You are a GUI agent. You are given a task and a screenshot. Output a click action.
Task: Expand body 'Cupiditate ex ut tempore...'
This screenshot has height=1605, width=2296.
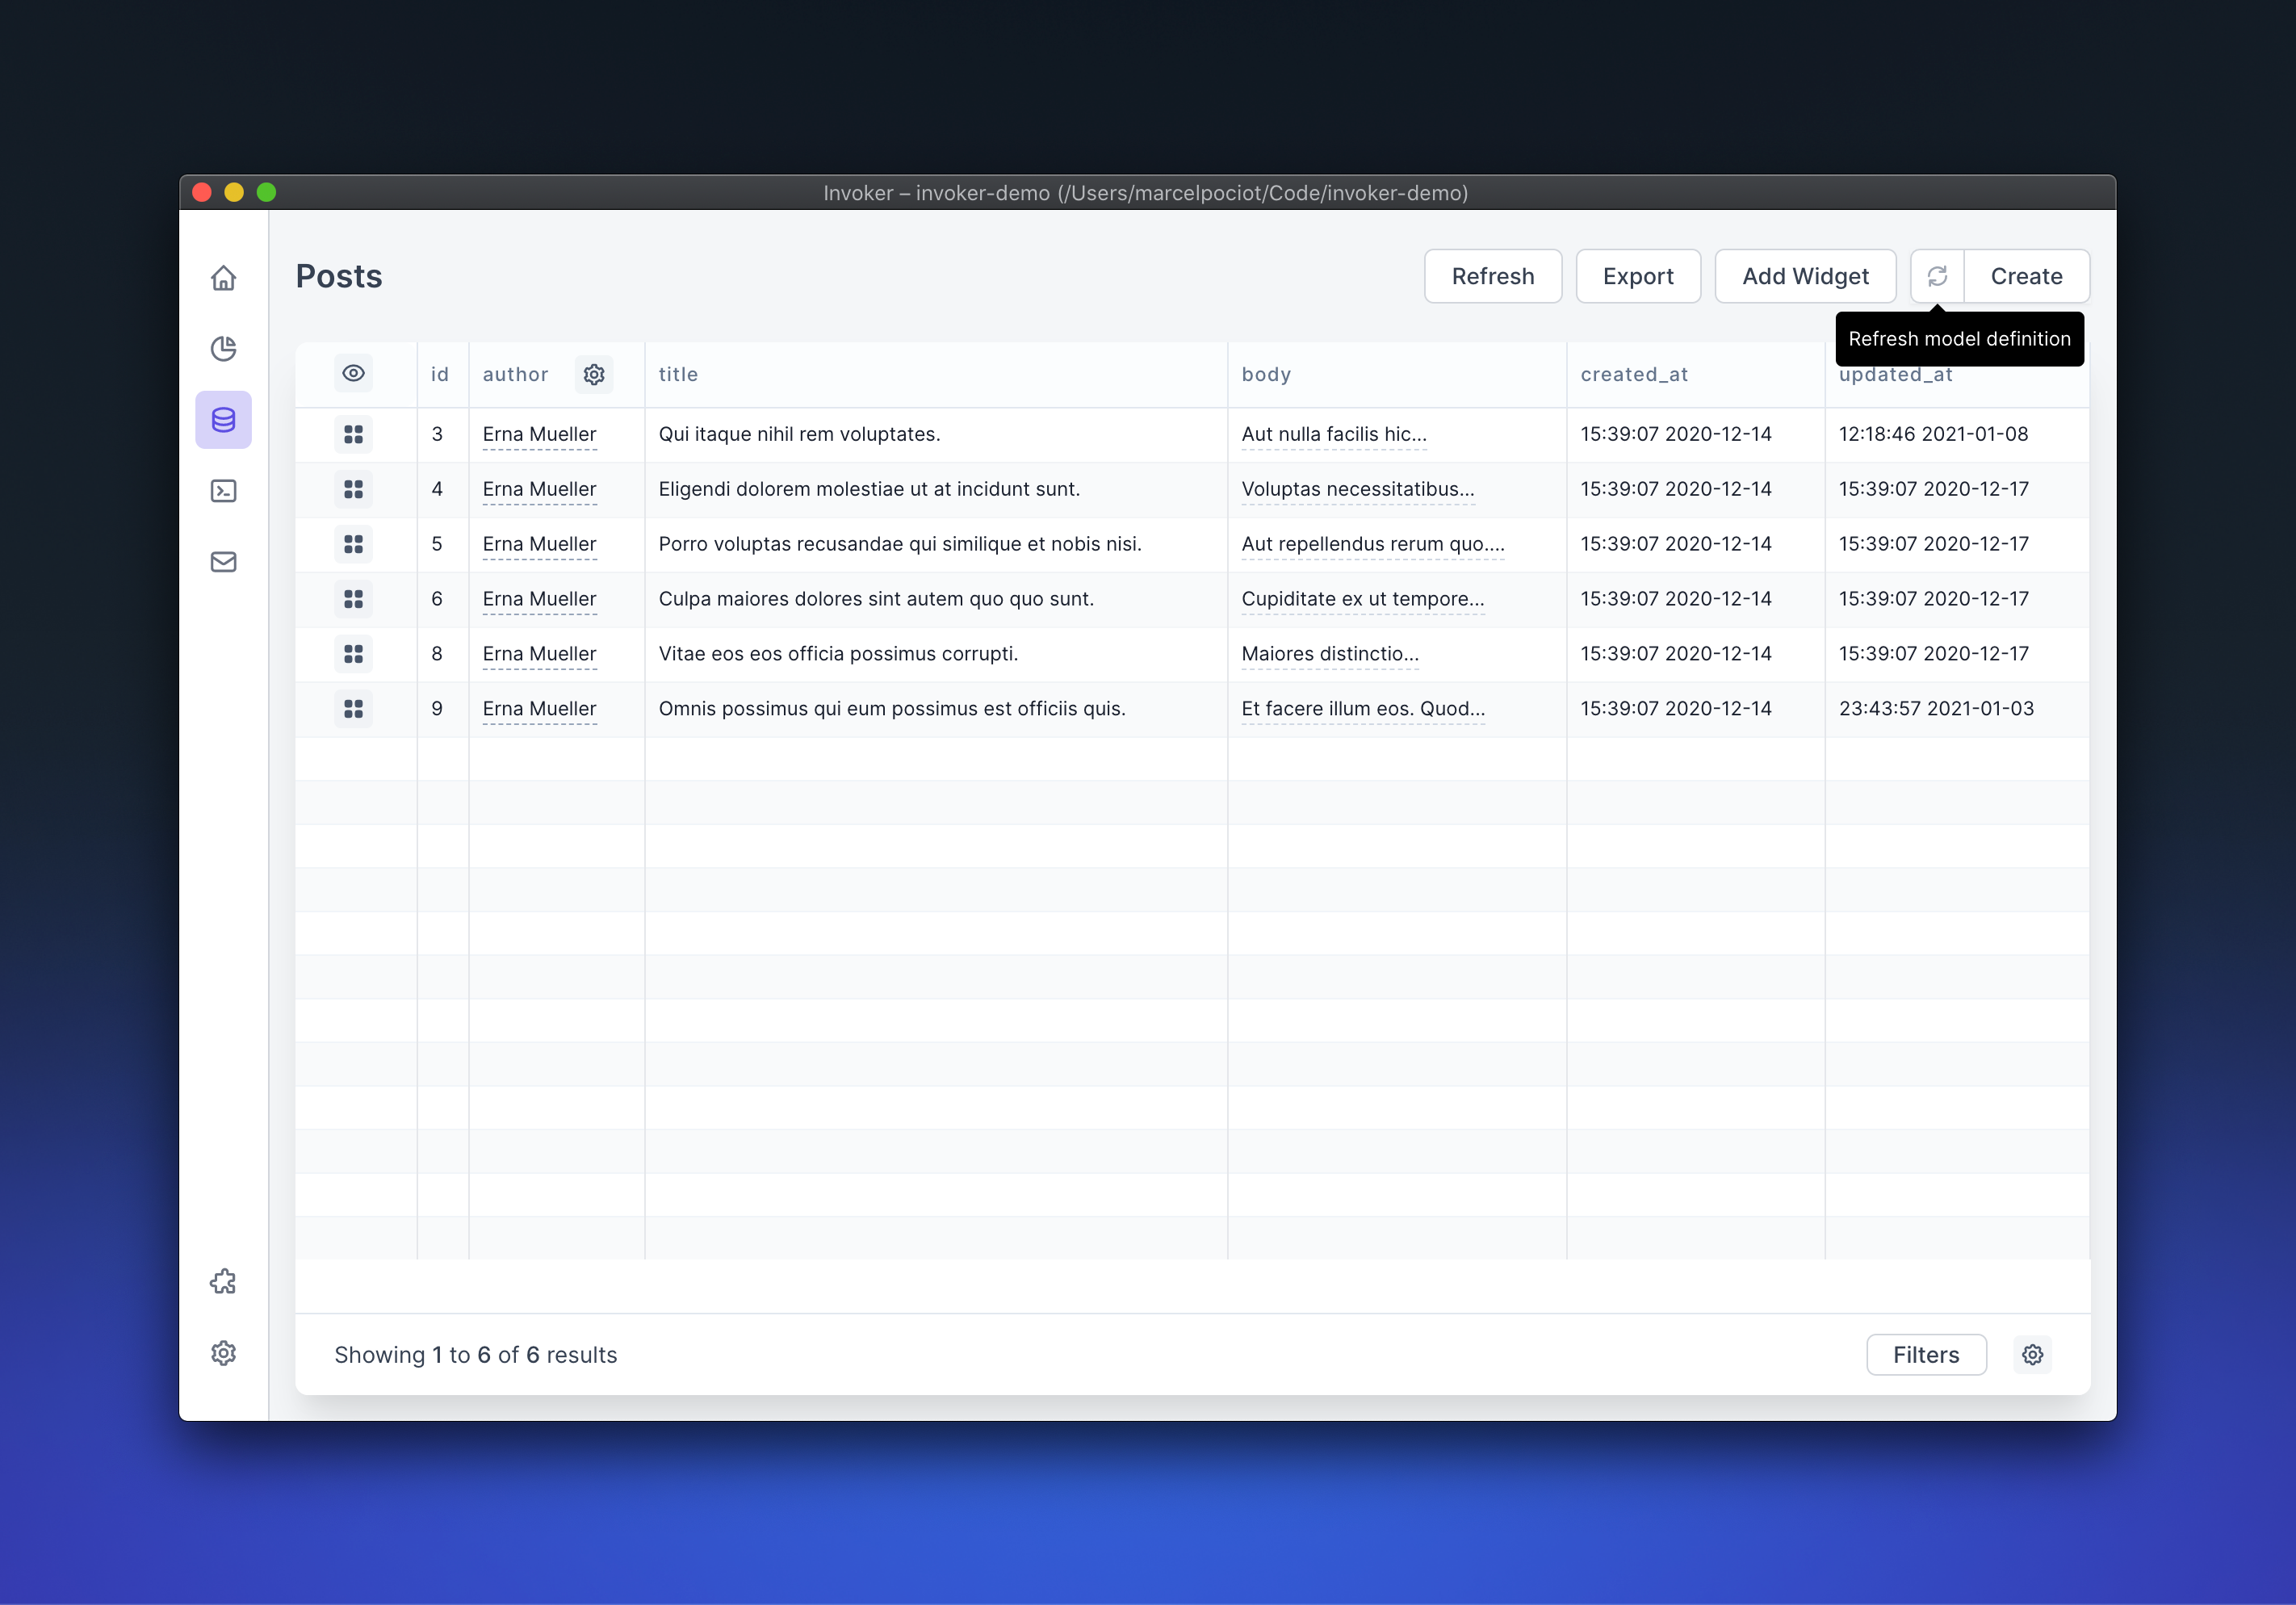[x=1363, y=599]
